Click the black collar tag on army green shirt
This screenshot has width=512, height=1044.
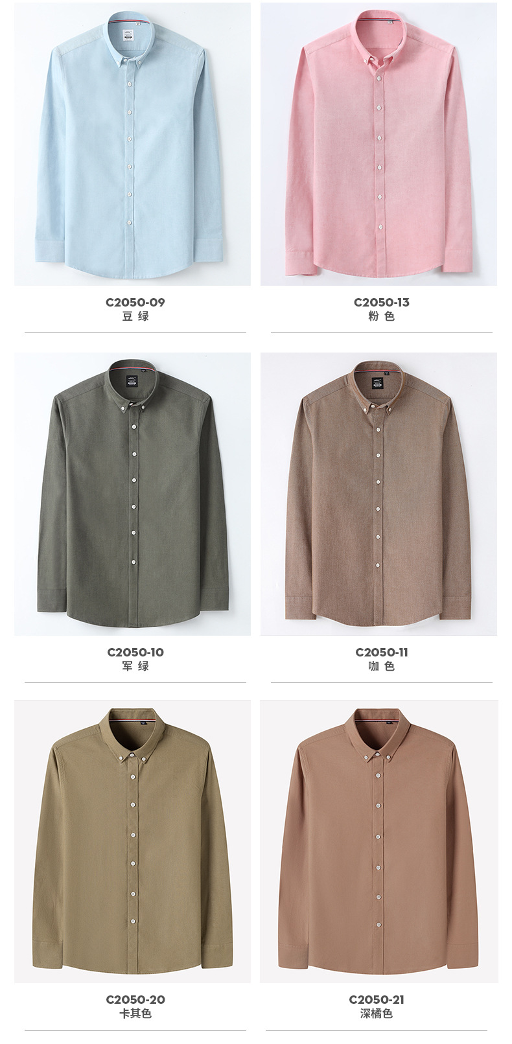[x=133, y=380]
